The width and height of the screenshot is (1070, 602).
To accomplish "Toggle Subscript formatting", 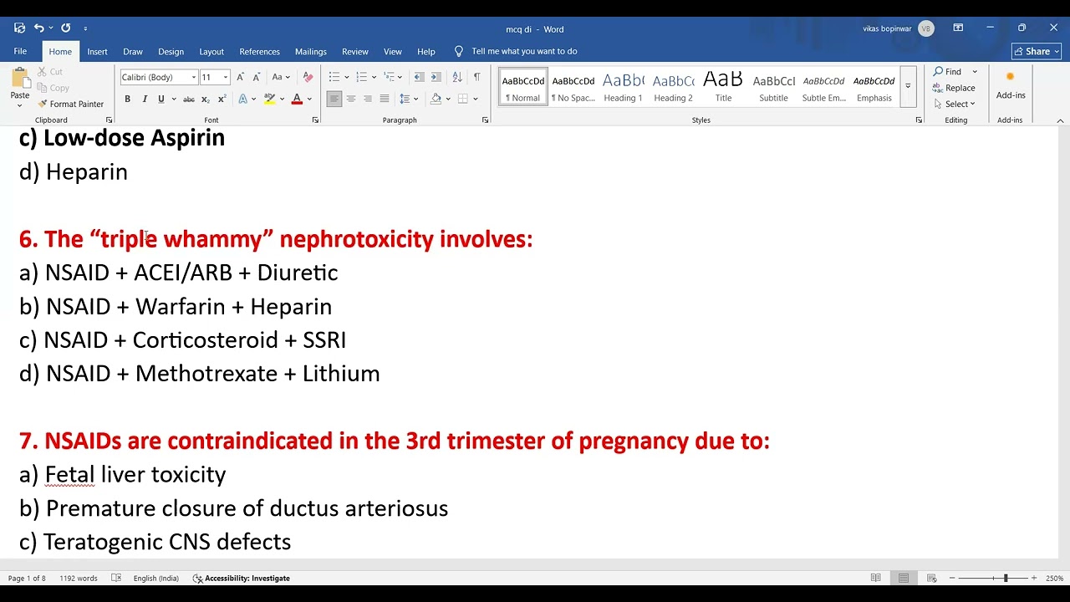I will coord(206,99).
